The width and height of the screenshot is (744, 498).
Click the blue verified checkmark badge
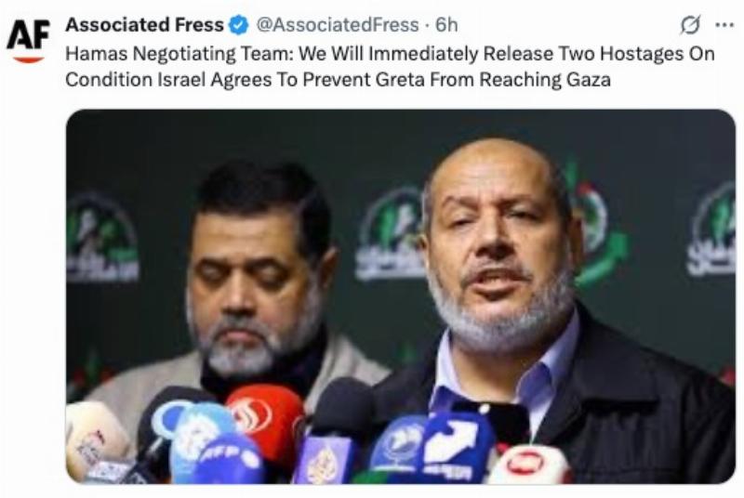point(239,25)
